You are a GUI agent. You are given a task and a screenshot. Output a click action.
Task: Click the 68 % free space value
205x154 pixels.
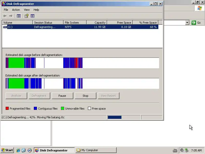click(x=153, y=27)
